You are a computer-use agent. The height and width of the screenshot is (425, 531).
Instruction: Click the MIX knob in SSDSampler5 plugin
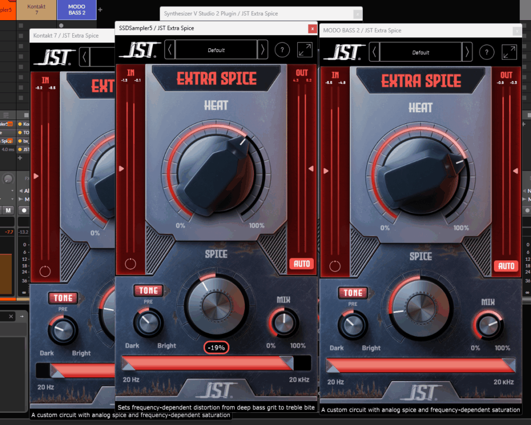pos(284,322)
